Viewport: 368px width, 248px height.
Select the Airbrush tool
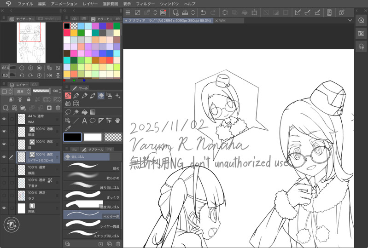coord(109,96)
